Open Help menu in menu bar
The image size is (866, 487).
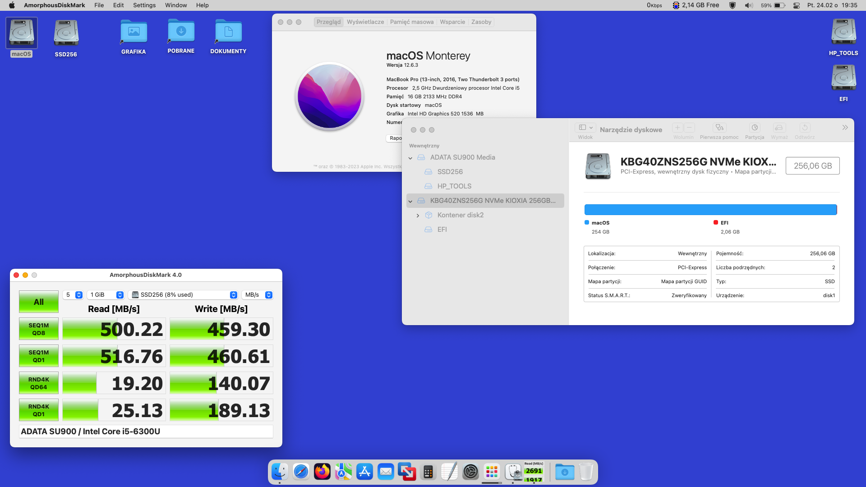pos(203,5)
